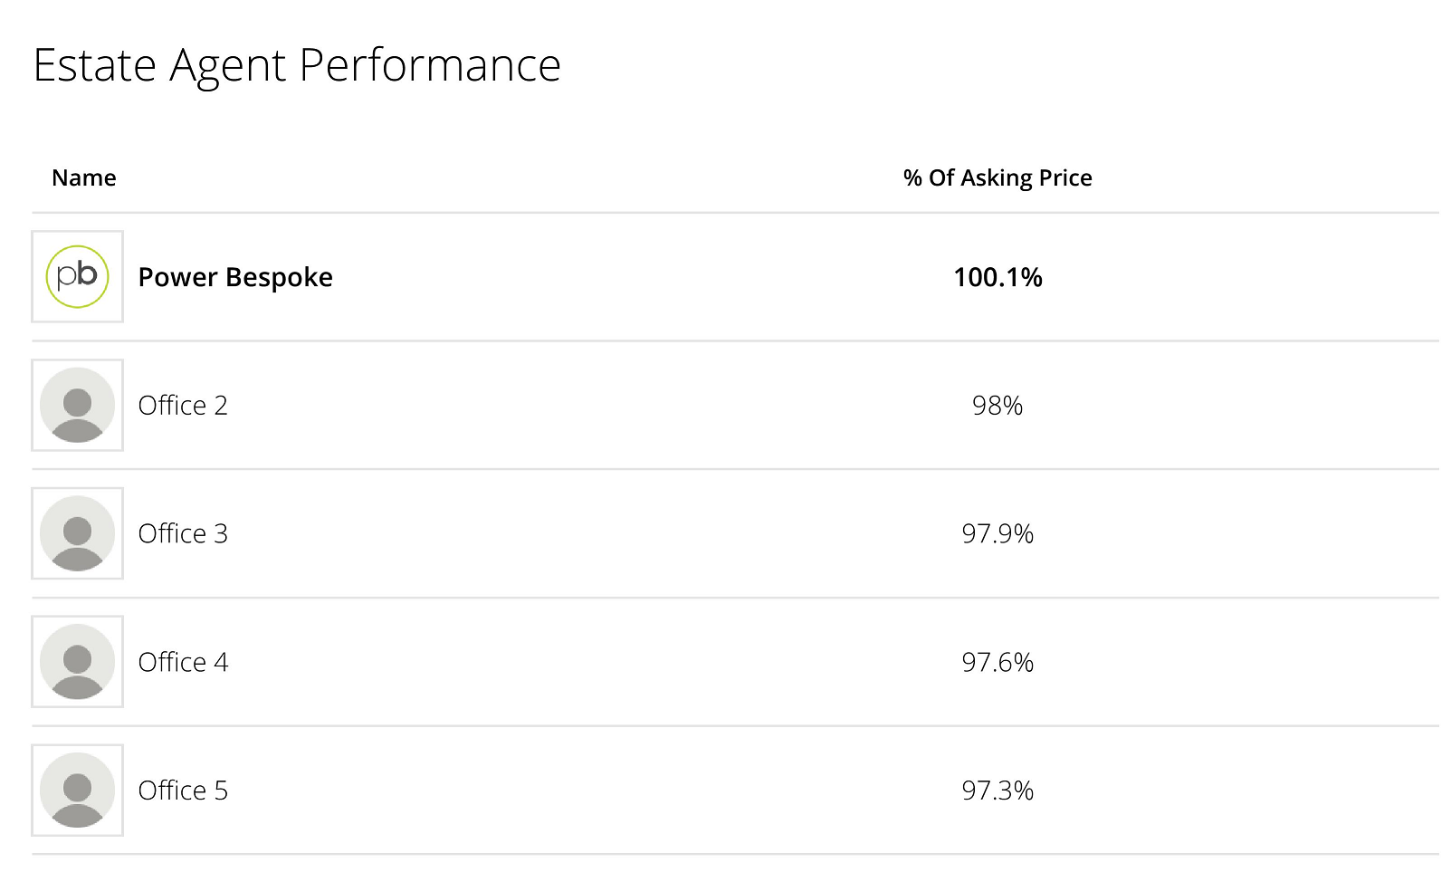Click the Power Bespoke pb logo

pyautogui.click(x=78, y=276)
